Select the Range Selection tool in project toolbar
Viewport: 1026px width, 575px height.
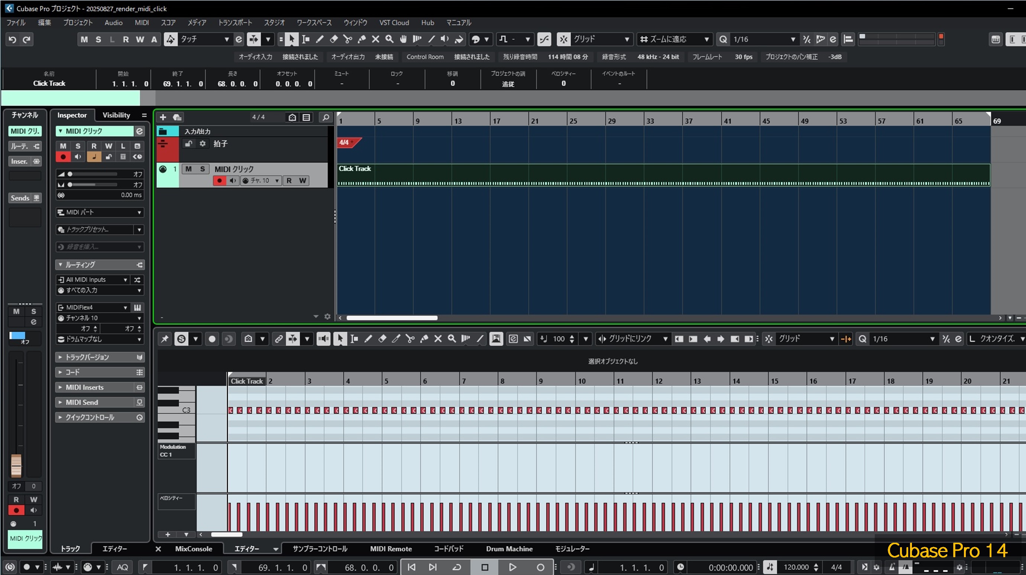tap(306, 39)
